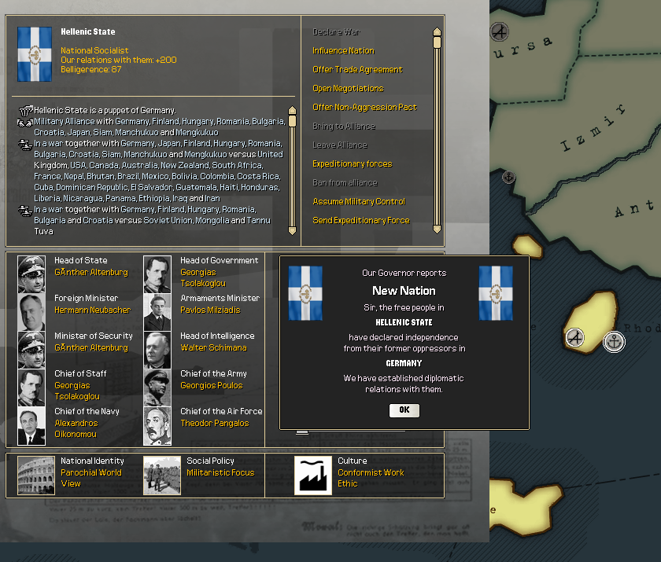
Task: Select the Head of Government portrait
Action: [x=157, y=274]
